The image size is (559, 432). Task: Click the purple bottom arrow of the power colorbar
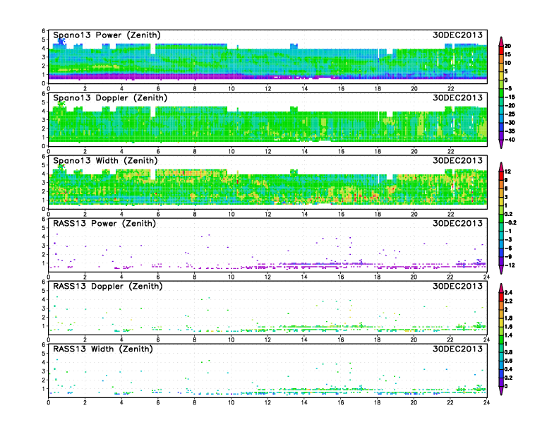pyautogui.click(x=500, y=144)
